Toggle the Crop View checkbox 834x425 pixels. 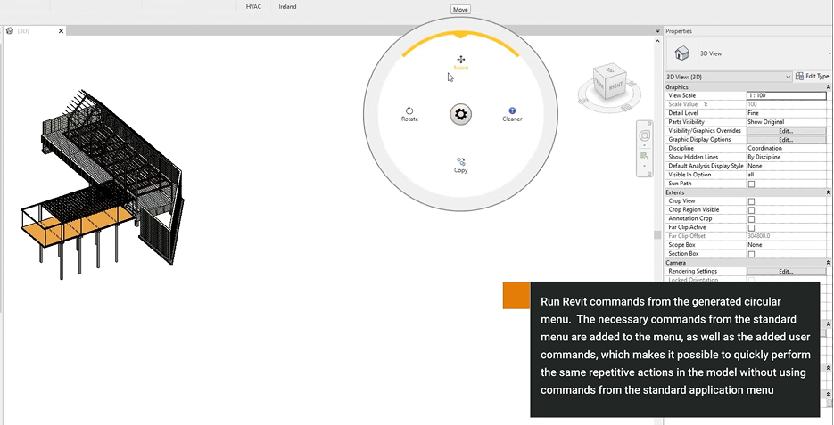coord(751,201)
